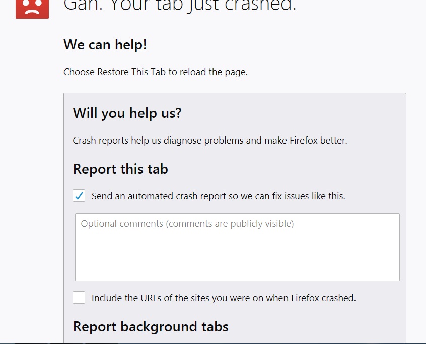Enable the include URLs checkbox
Viewport: 426px width, 344px height.
[x=79, y=298]
